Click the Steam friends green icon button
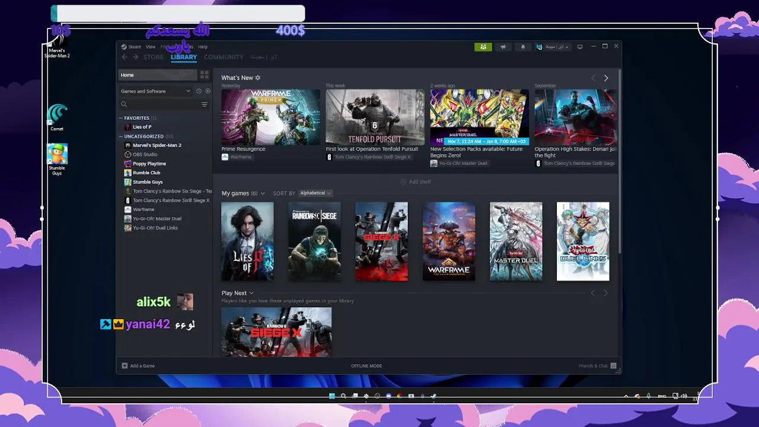This screenshot has height=427, width=759. pos(483,47)
